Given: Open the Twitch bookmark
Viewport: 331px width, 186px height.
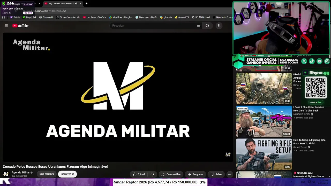Looking at the screenshot, I should tap(15, 17).
